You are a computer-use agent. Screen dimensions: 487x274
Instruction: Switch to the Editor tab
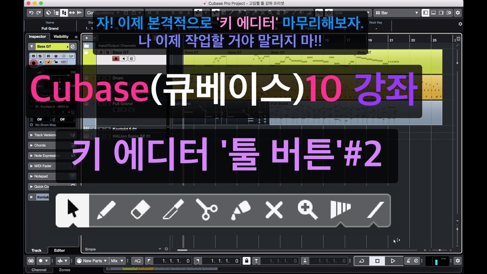(59, 250)
